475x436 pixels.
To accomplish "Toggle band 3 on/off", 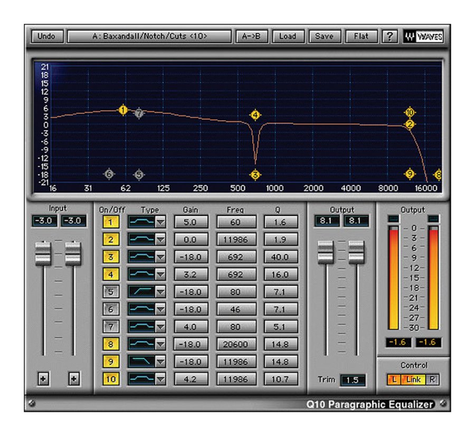I will click(111, 257).
